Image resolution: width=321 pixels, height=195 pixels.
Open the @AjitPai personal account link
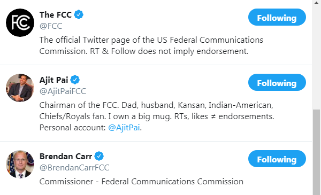click(124, 128)
